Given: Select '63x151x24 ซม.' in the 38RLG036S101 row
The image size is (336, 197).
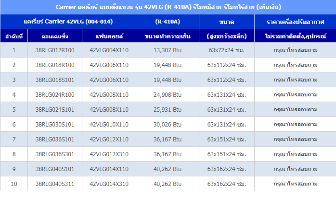Looking at the screenshot, I should (x=227, y=139).
